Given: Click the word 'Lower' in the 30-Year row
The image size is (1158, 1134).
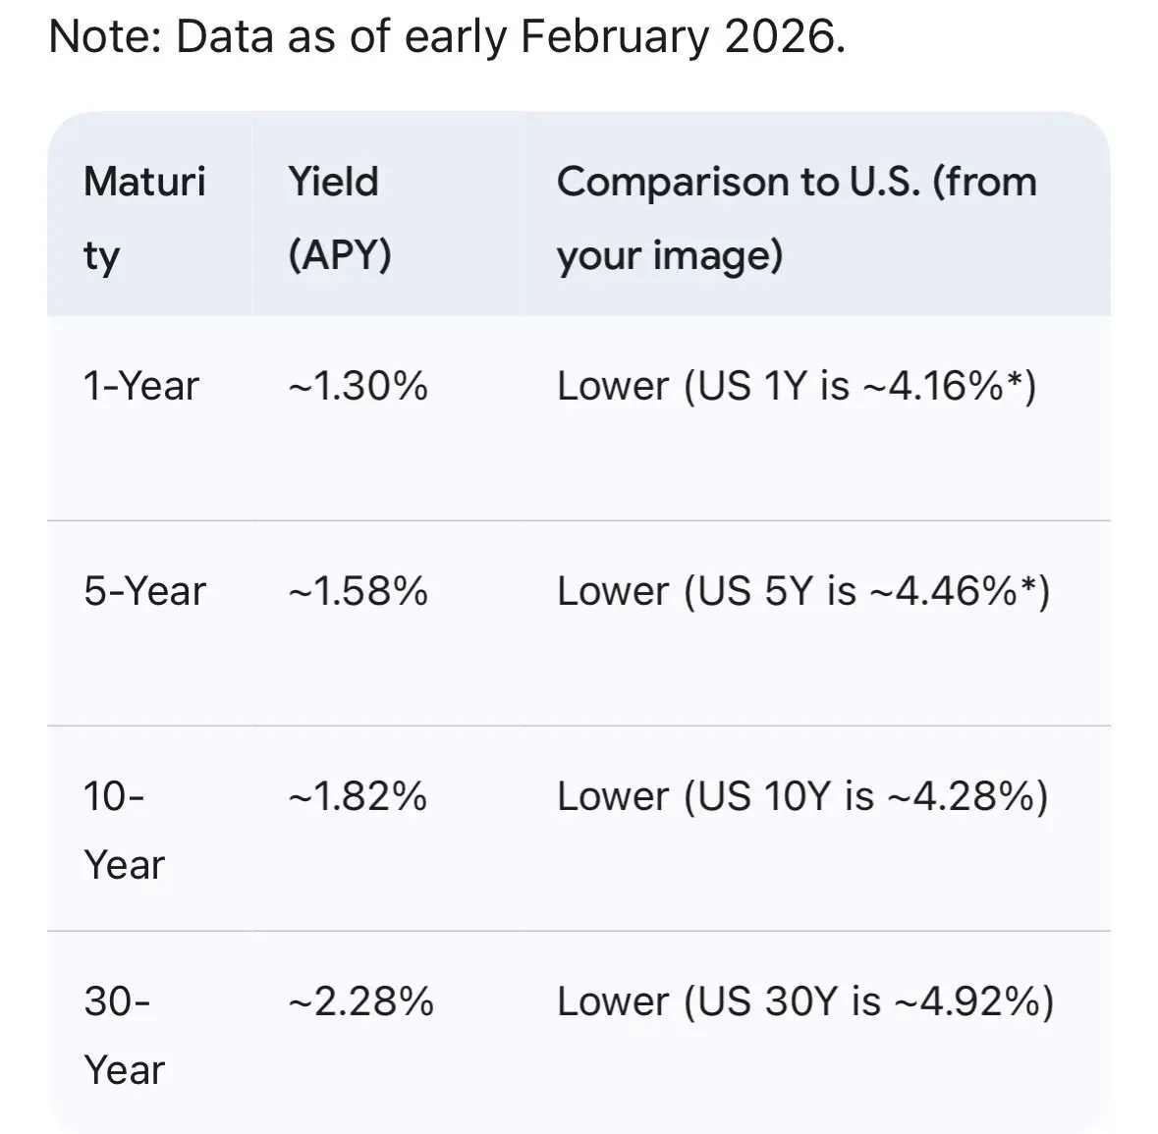Looking at the screenshot, I should pos(612,1001).
